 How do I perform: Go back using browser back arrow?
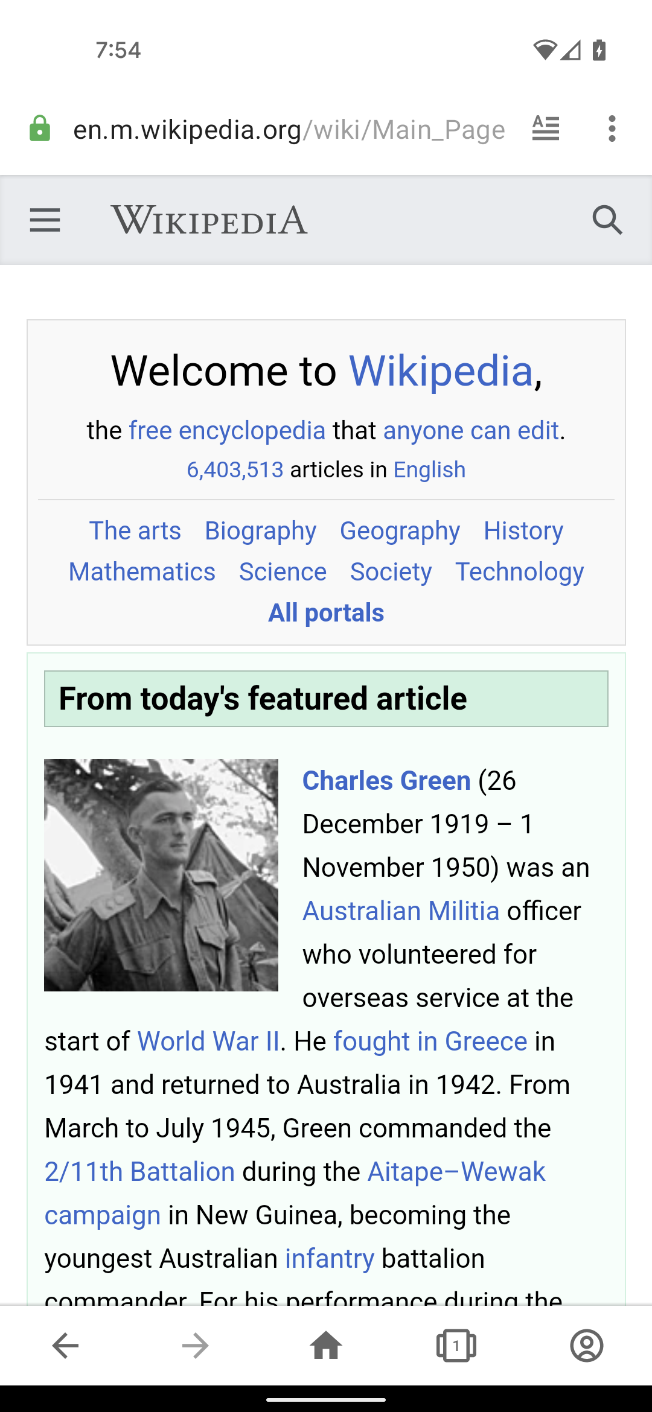click(x=65, y=1346)
